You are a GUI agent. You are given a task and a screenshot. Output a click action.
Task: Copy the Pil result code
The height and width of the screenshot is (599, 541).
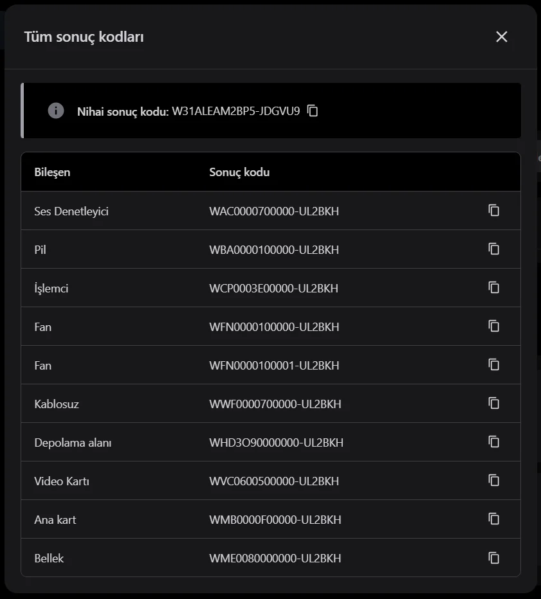[x=493, y=249]
